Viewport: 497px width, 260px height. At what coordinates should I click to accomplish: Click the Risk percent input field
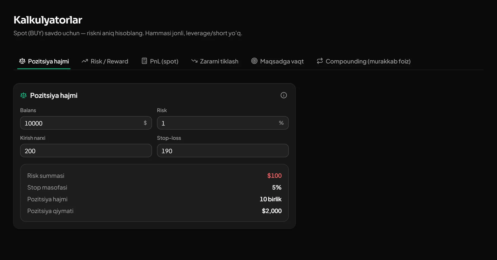click(223, 123)
